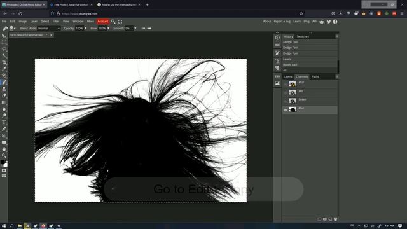Switch to the Paths tab
The height and width of the screenshot is (229, 407).
315,77
